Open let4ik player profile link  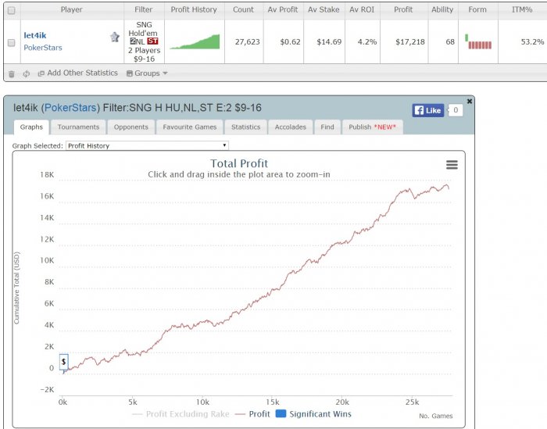tap(35, 35)
